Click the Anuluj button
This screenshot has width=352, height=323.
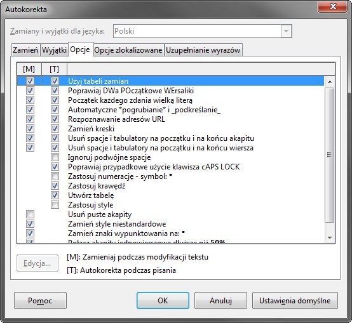(220, 300)
